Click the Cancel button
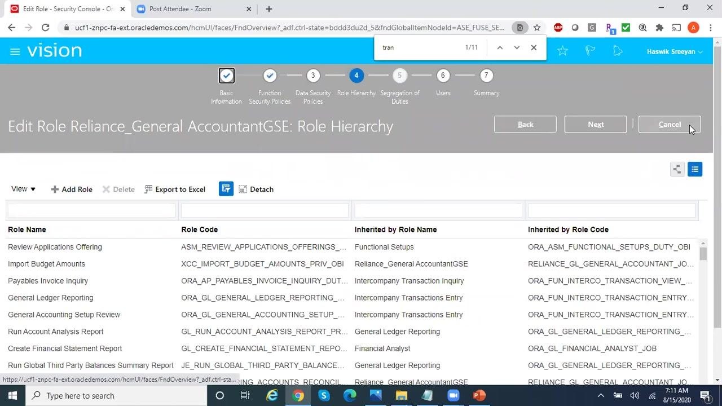 point(670,125)
